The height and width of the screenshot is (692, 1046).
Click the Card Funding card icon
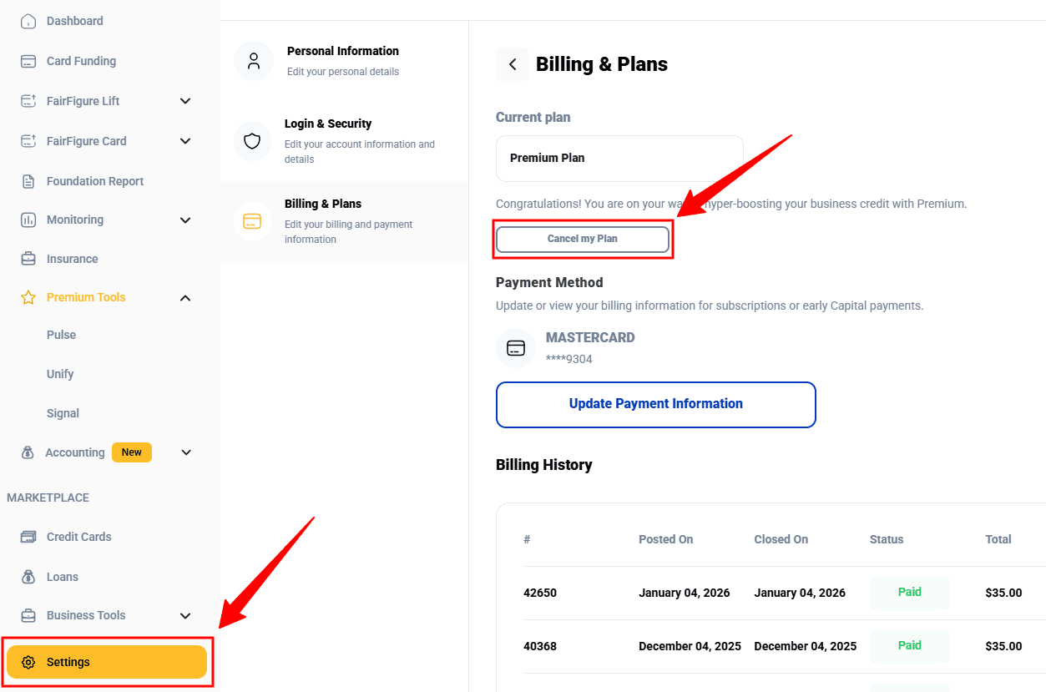tap(28, 61)
